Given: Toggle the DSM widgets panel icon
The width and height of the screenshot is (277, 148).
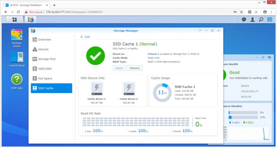Looking at the screenshot, I should (x=269, y=19).
